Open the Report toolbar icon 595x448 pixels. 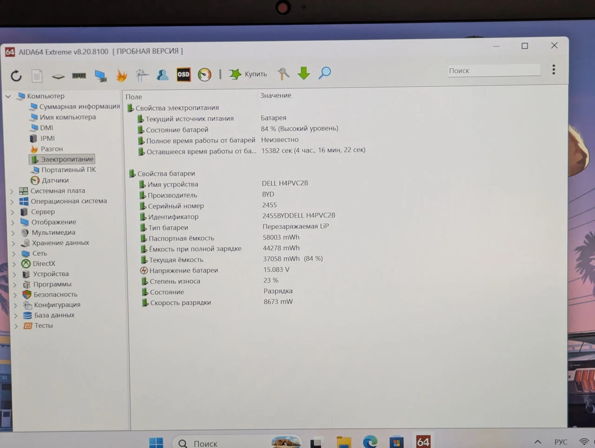tap(37, 75)
